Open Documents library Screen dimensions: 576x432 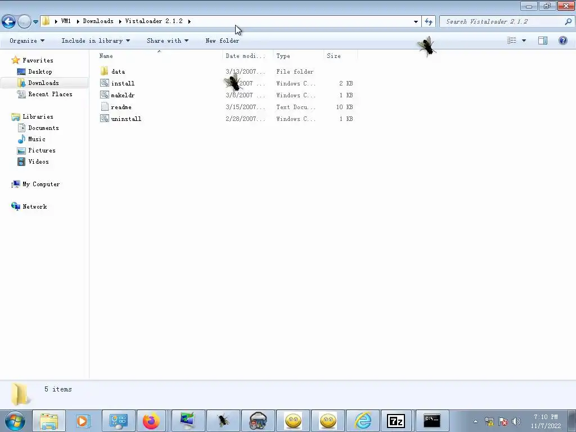(x=43, y=128)
